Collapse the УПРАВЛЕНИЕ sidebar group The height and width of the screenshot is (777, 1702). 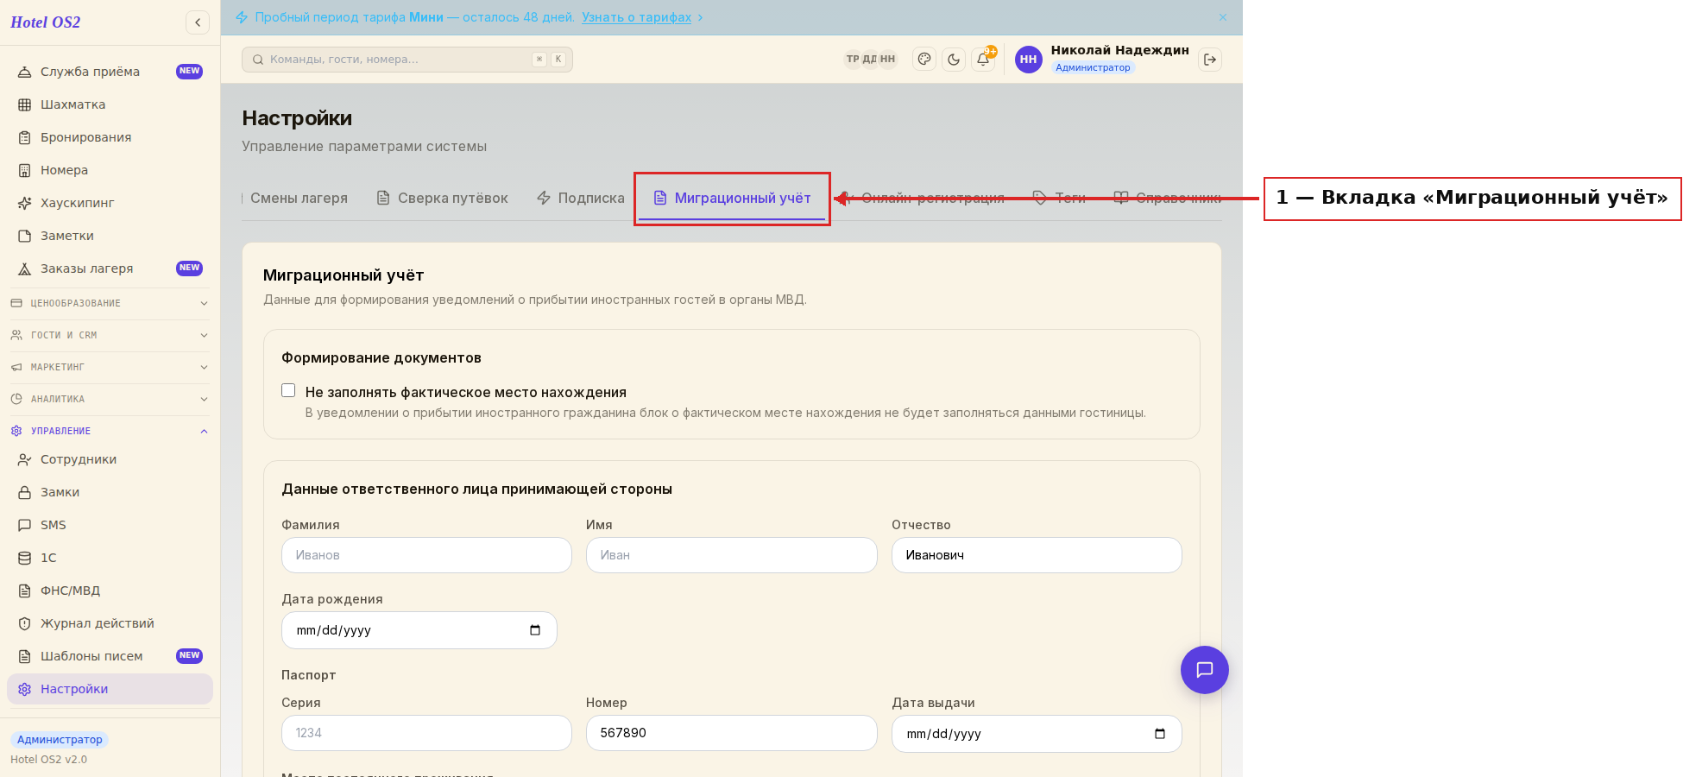tap(110, 431)
